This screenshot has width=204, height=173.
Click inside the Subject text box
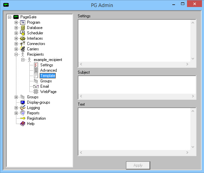[137, 85]
